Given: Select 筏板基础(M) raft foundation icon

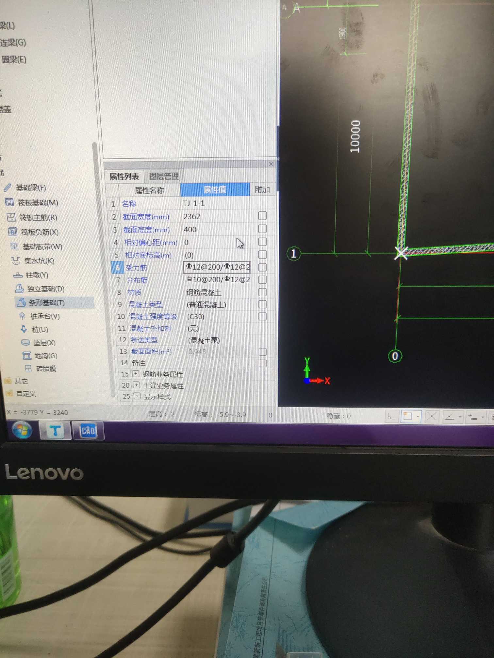Looking at the screenshot, I should tap(9, 202).
